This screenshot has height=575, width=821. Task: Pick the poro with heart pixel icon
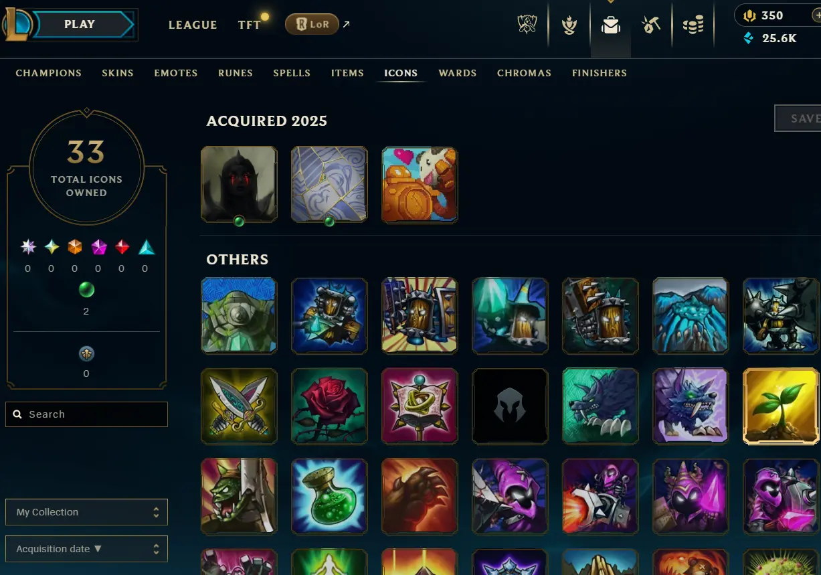pyautogui.click(x=420, y=185)
